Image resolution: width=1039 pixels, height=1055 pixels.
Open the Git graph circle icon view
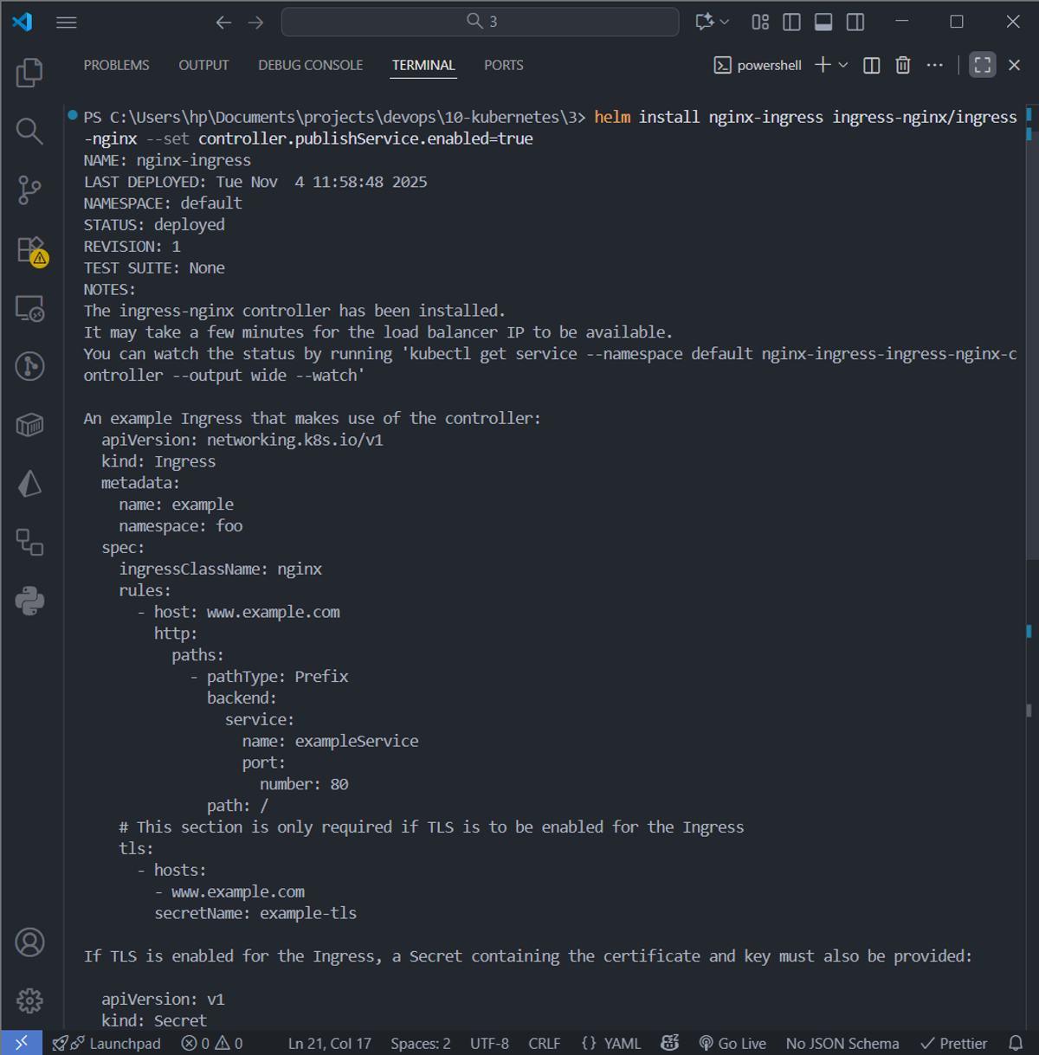coord(29,366)
